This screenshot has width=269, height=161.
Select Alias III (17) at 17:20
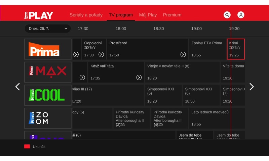pos(108,95)
